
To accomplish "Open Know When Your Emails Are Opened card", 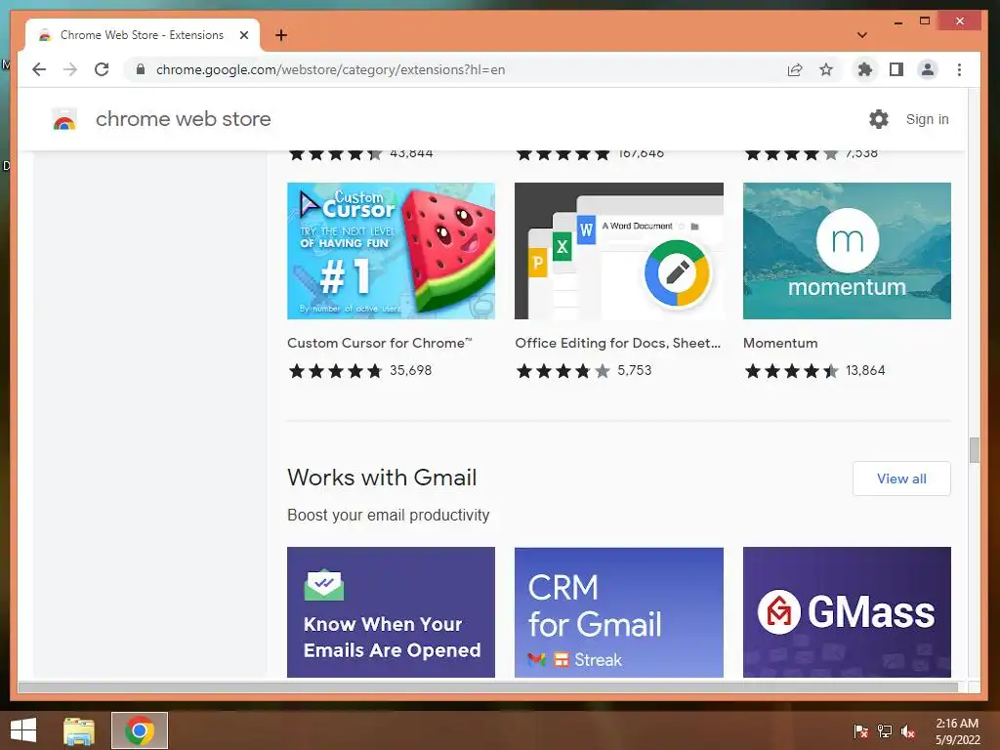I will (x=391, y=612).
